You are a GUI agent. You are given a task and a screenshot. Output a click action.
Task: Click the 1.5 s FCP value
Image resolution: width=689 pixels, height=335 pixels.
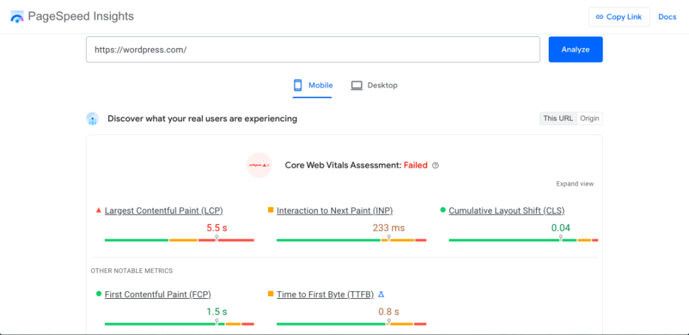(x=216, y=312)
